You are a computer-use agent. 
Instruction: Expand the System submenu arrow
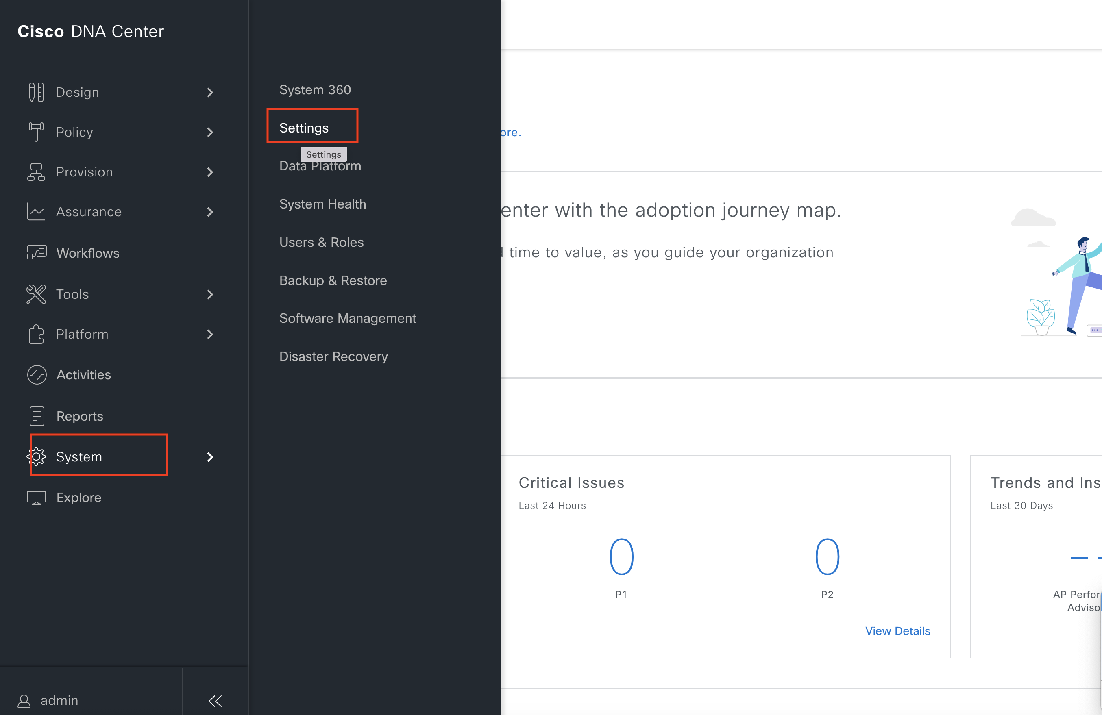(210, 457)
